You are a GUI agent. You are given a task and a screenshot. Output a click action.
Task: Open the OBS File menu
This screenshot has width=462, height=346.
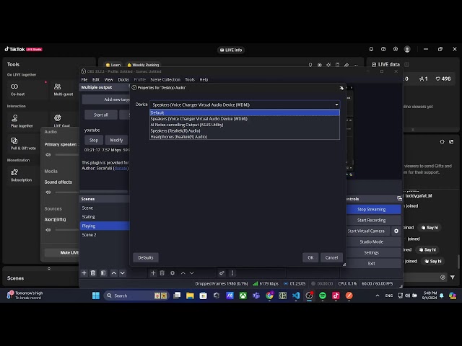(x=84, y=79)
